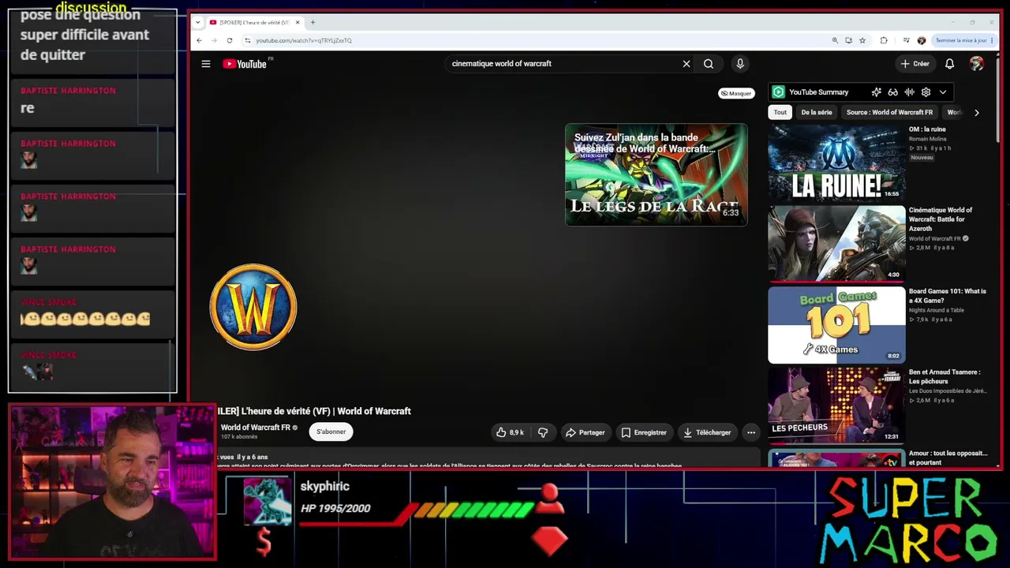Click the video title L'heure de vérité (VF)
Viewport: 1010px width, 568px height.
[x=314, y=411]
